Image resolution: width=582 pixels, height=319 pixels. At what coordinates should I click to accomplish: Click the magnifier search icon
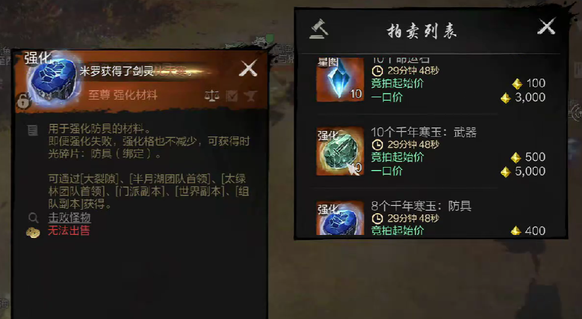point(34,218)
